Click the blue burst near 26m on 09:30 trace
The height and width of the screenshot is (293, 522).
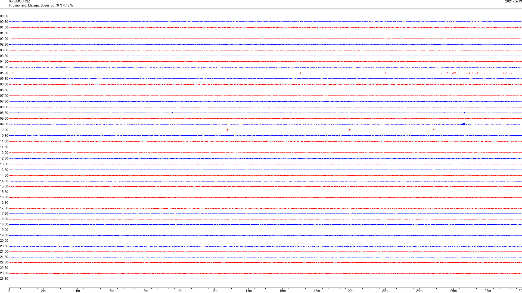[x=464, y=124]
